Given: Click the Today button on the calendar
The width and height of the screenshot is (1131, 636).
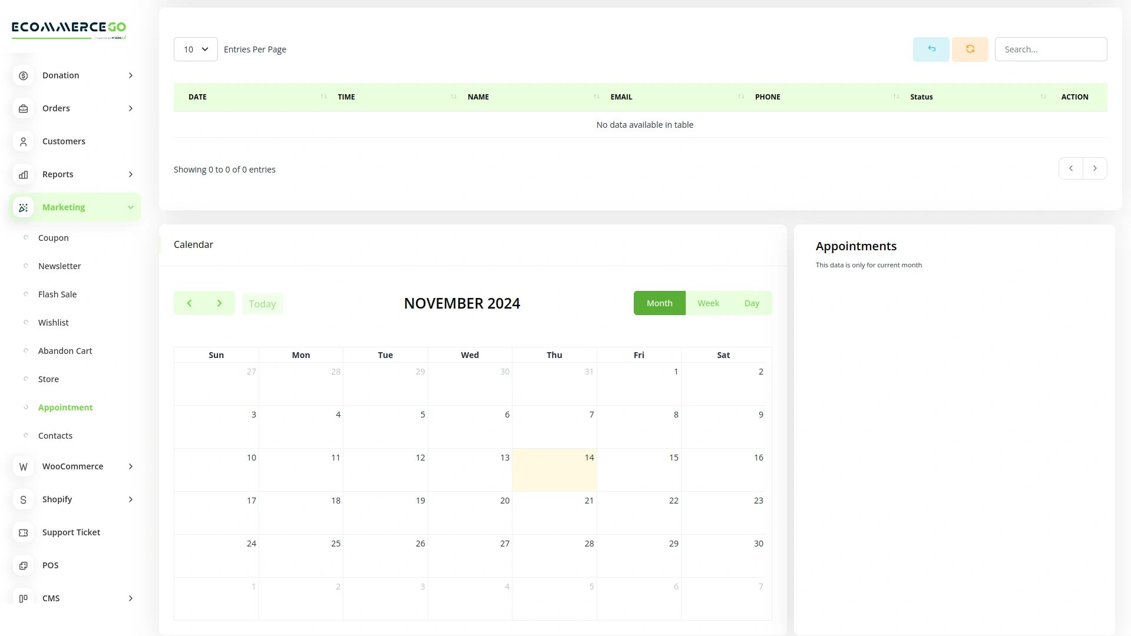Looking at the screenshot, I should pyautogui.click(x=263, y=303).
